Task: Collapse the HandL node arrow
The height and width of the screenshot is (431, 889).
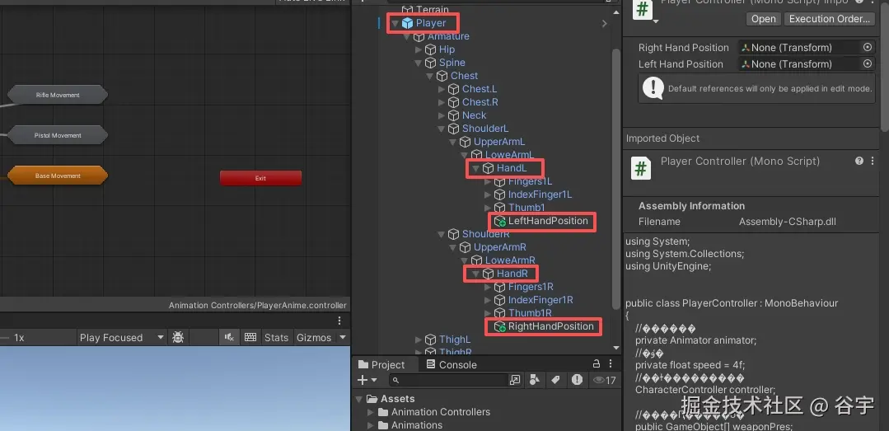Action: point(475,168)
